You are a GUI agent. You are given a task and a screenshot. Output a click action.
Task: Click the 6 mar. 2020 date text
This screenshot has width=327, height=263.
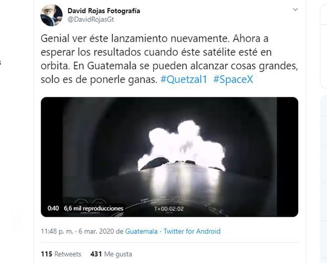coord(96,231)
